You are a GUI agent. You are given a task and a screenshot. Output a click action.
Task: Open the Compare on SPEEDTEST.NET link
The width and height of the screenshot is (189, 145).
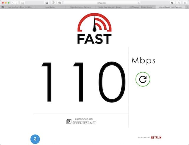[x=81, y=121]
